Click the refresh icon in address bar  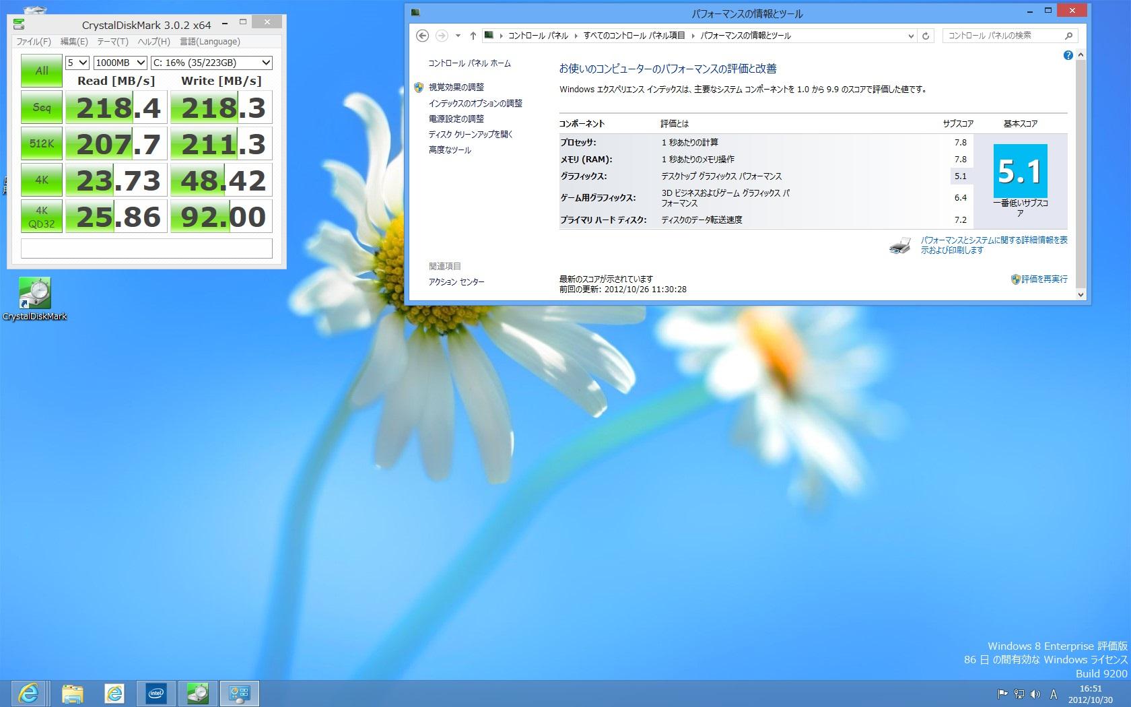(x=926, y=36)
